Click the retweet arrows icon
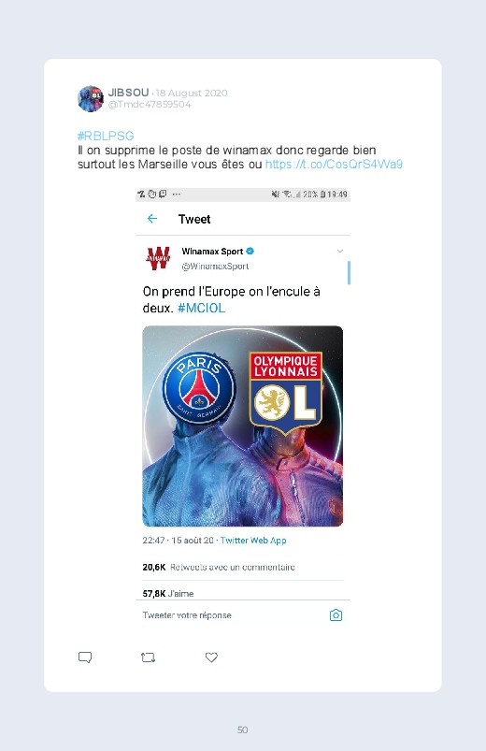Image resolution: width=486 pixels, height=751 pixels. pos(148,657)
